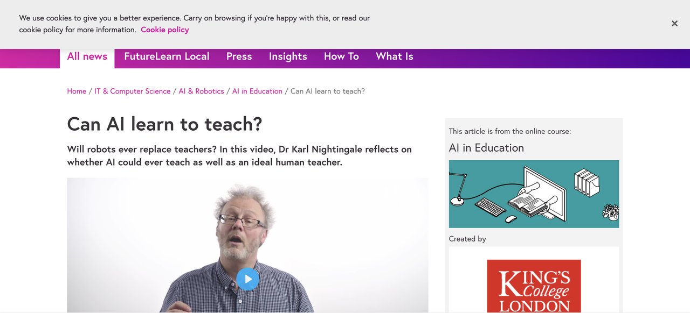Open the Insights menu item
Image resolution: width=690 pixels, height=313 pixels.
coord(288,56)
